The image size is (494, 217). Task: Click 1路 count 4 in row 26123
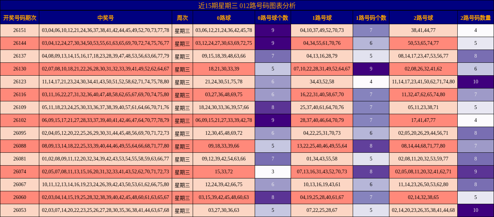click(x=371, y=82)
